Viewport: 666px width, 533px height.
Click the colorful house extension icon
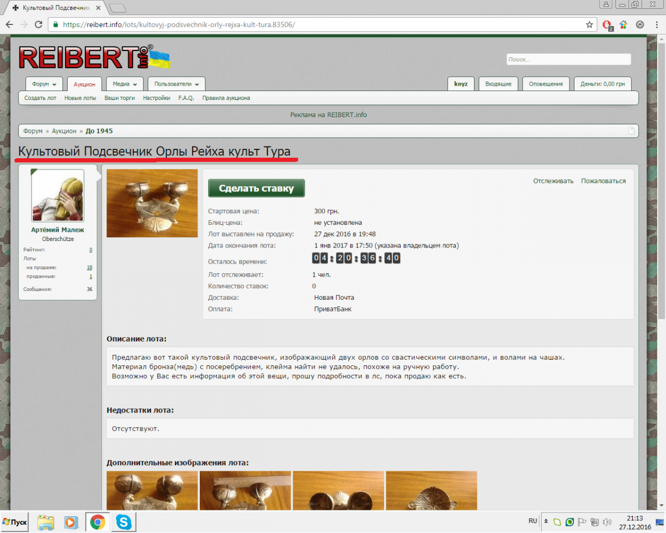[623, 25]
